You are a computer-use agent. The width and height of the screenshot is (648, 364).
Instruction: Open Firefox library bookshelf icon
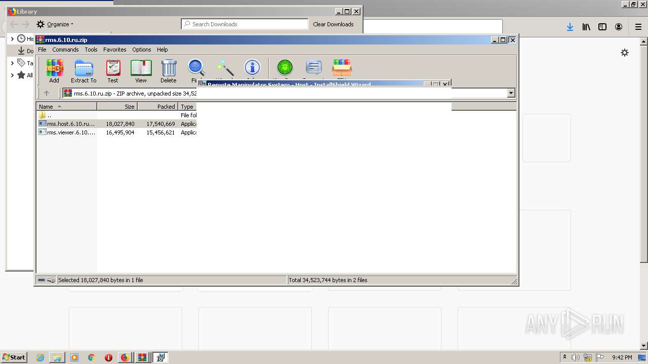[586, 27]
